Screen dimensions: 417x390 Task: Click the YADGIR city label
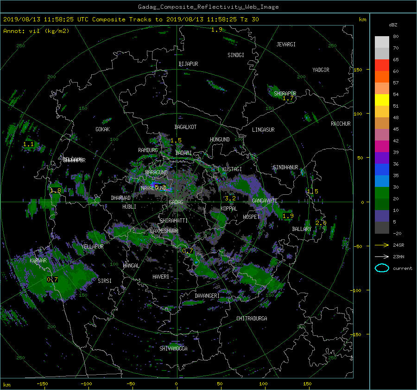pyautogui.click(x=321, y=70)
